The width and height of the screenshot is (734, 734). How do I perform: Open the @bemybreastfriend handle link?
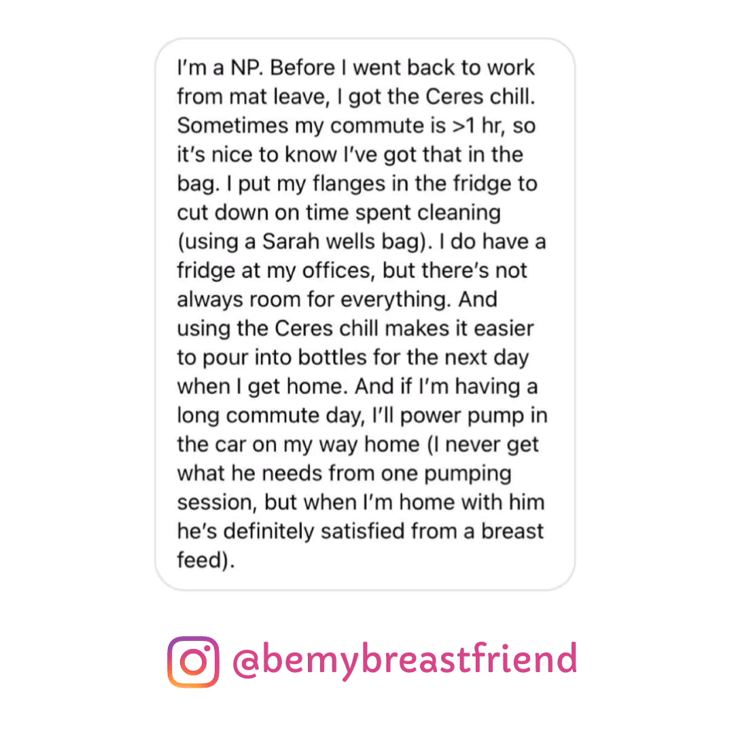pos(404,660)
